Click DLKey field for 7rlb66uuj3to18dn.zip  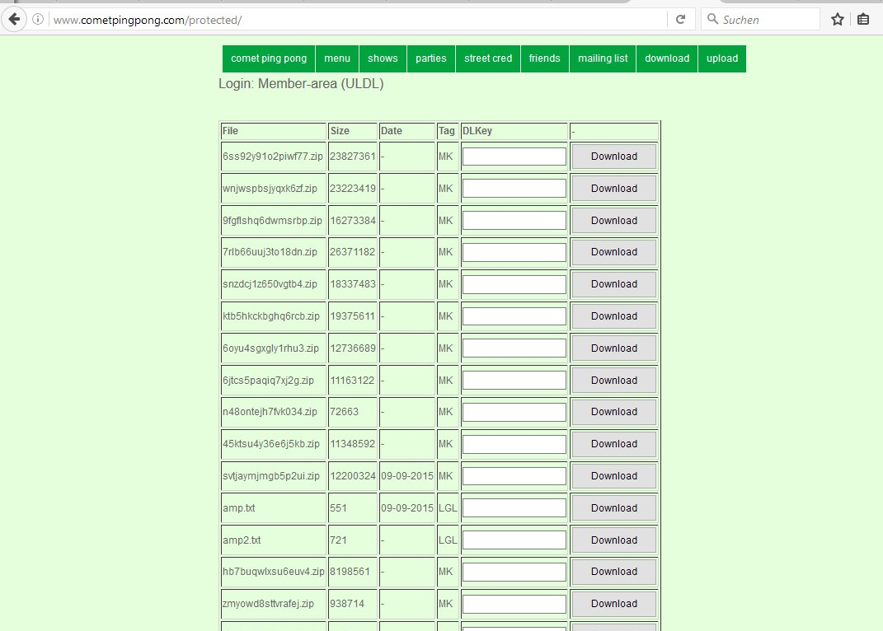(x=514, y=252)
